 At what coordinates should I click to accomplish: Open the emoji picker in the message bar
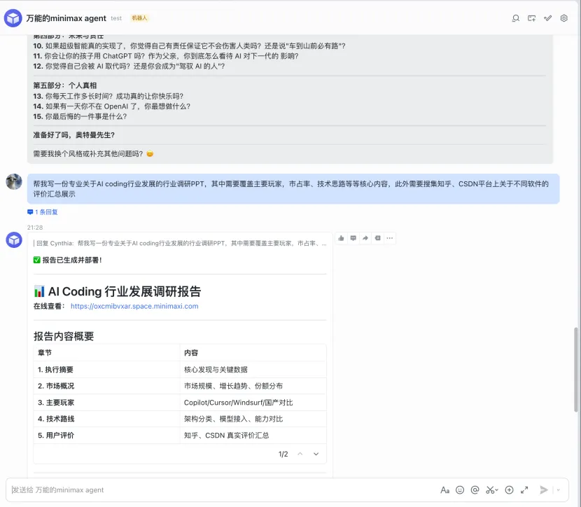pyautogui.click(x=460, y=489)
